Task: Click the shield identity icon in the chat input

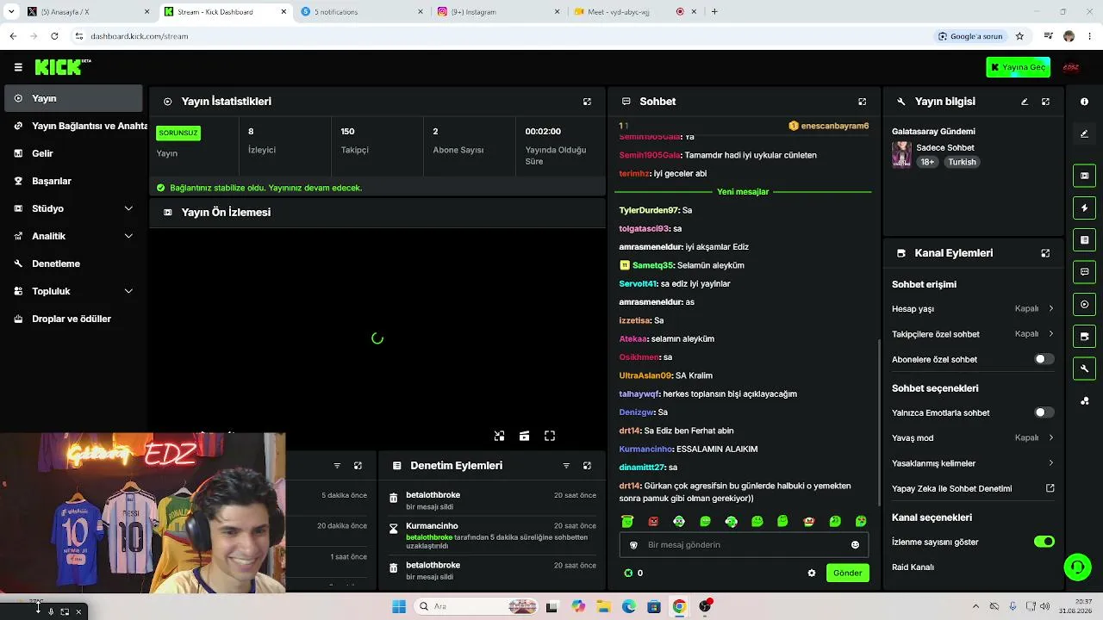Action: pyautogui.click(x=634, y=545)
